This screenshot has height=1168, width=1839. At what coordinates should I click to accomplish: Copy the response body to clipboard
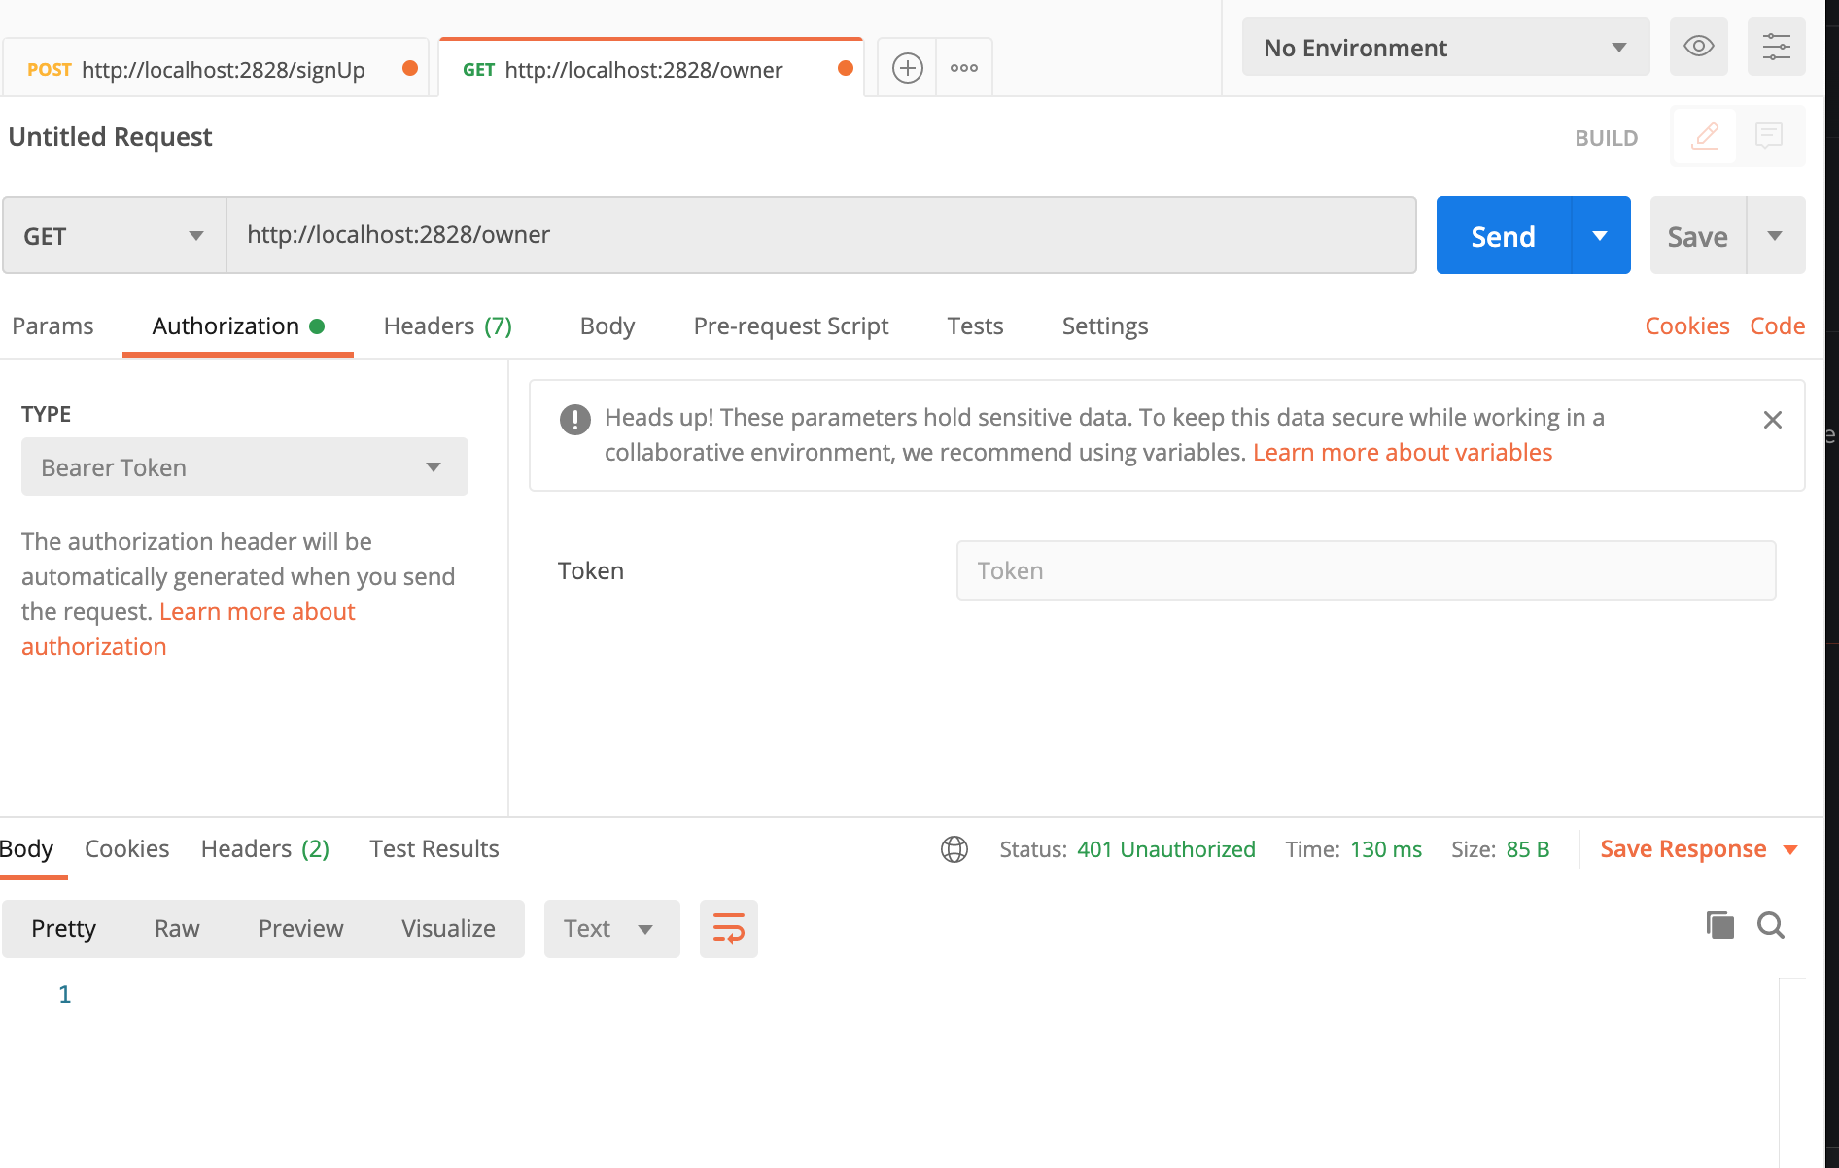(1719, 925)
